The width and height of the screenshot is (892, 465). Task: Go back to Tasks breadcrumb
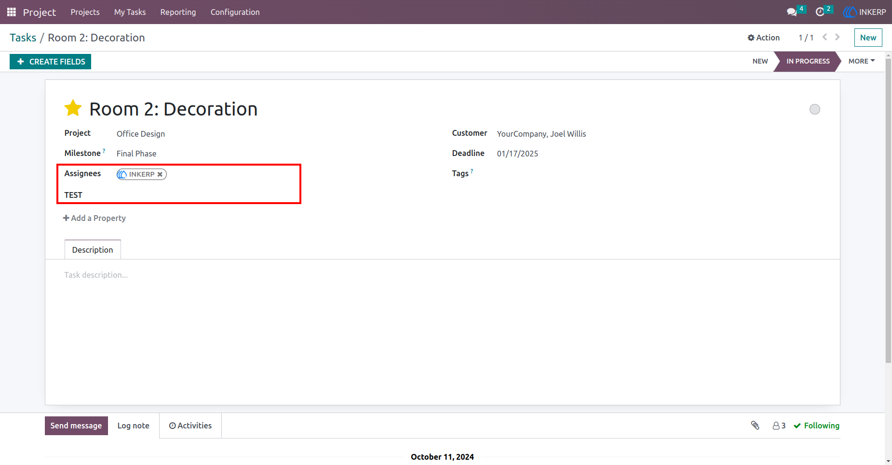click(23, 38)
